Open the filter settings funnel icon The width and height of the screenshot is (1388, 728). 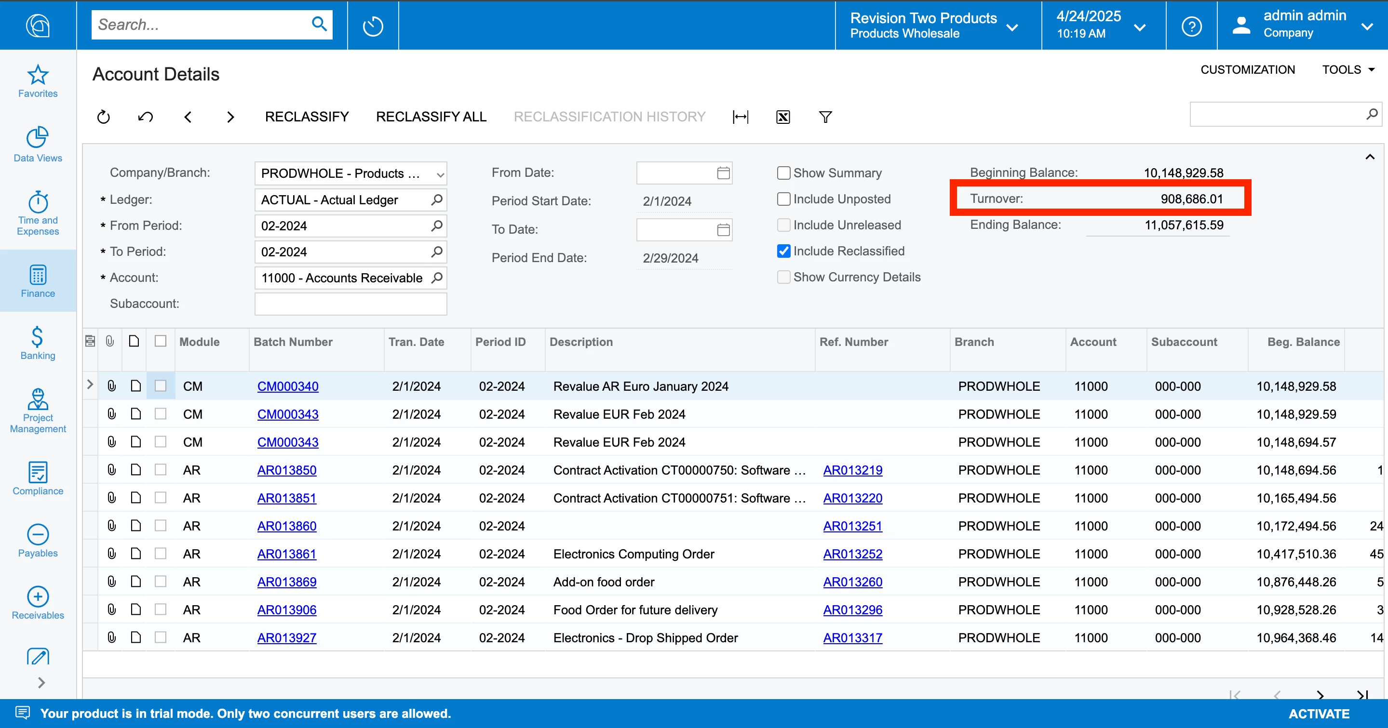click(x=825, y=117)
